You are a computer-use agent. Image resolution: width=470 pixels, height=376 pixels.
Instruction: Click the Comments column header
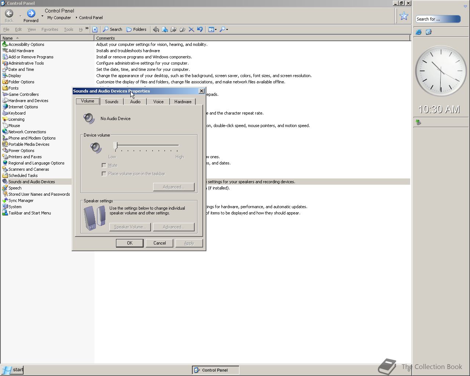[252, 38]
